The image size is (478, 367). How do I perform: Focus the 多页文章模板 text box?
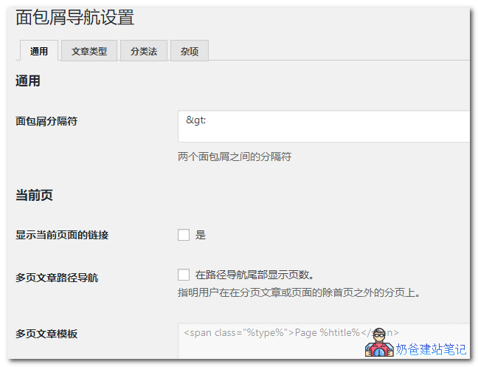[325, 340]
